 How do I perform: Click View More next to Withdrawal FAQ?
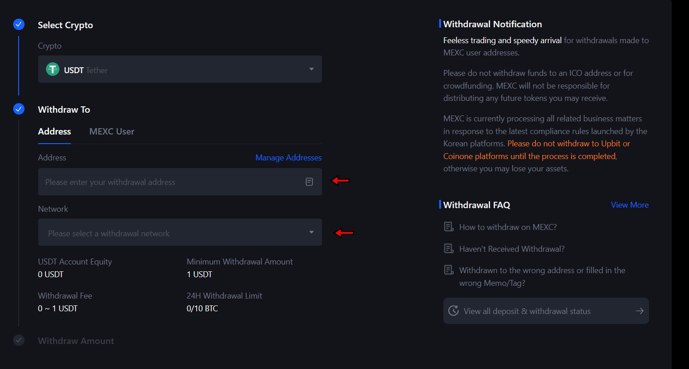tap(630, 204)
